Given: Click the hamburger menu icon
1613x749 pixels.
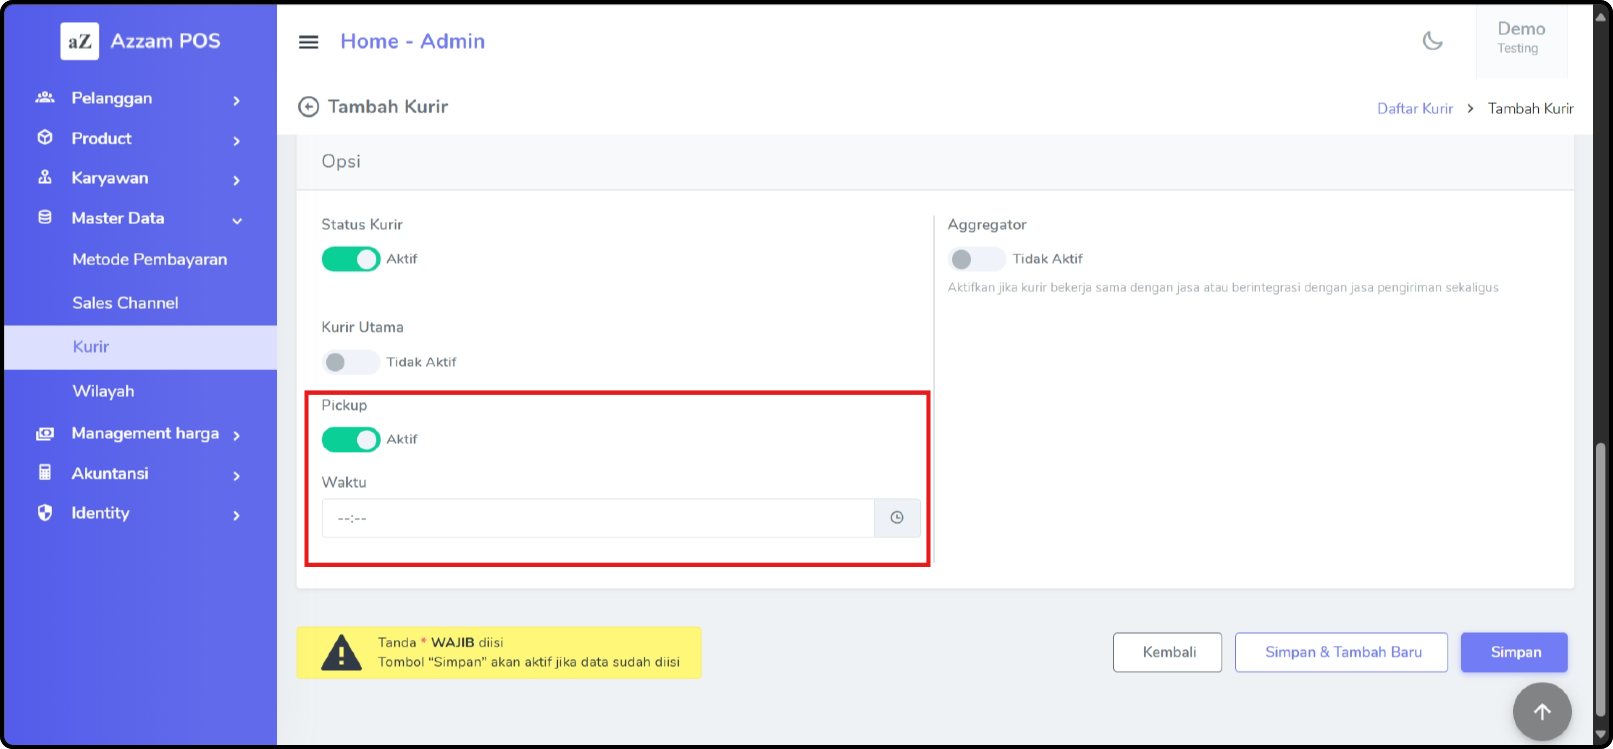Looking at the screenshot, I should click(x=308, y=42).
